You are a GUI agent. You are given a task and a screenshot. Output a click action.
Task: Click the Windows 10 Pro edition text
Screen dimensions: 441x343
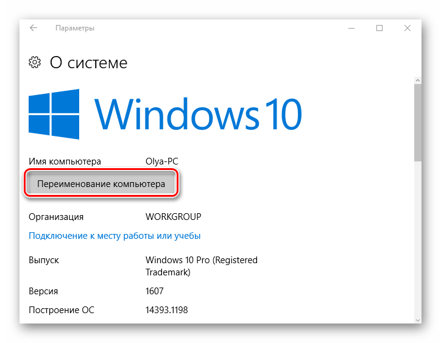[202, 266]
